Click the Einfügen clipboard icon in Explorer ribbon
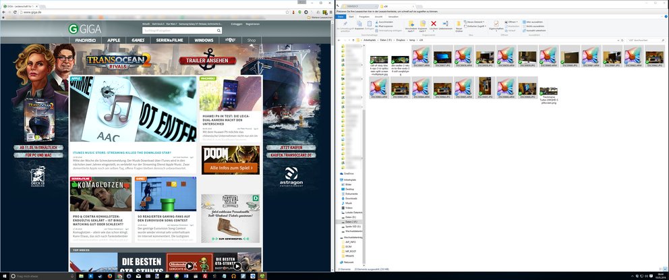The height and width of the screenshot is (280, 669). tap(370, 26)
